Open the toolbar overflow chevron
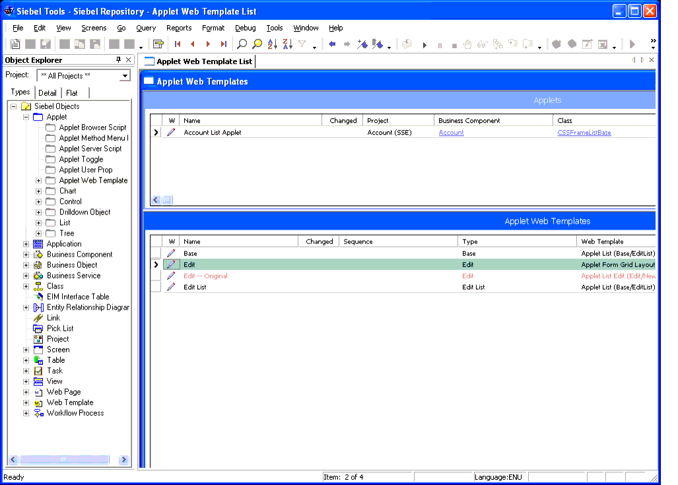This screenshot has width=678, height=485. pos(653,44)
